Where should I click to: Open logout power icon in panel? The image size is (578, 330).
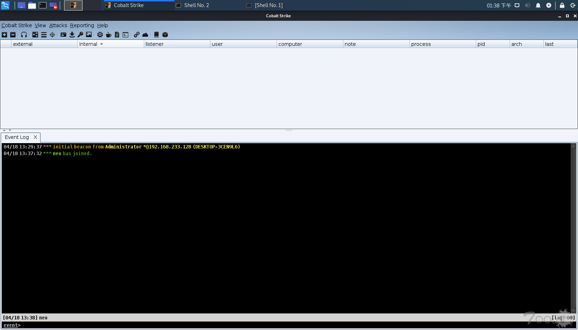(x=573, y=5)
